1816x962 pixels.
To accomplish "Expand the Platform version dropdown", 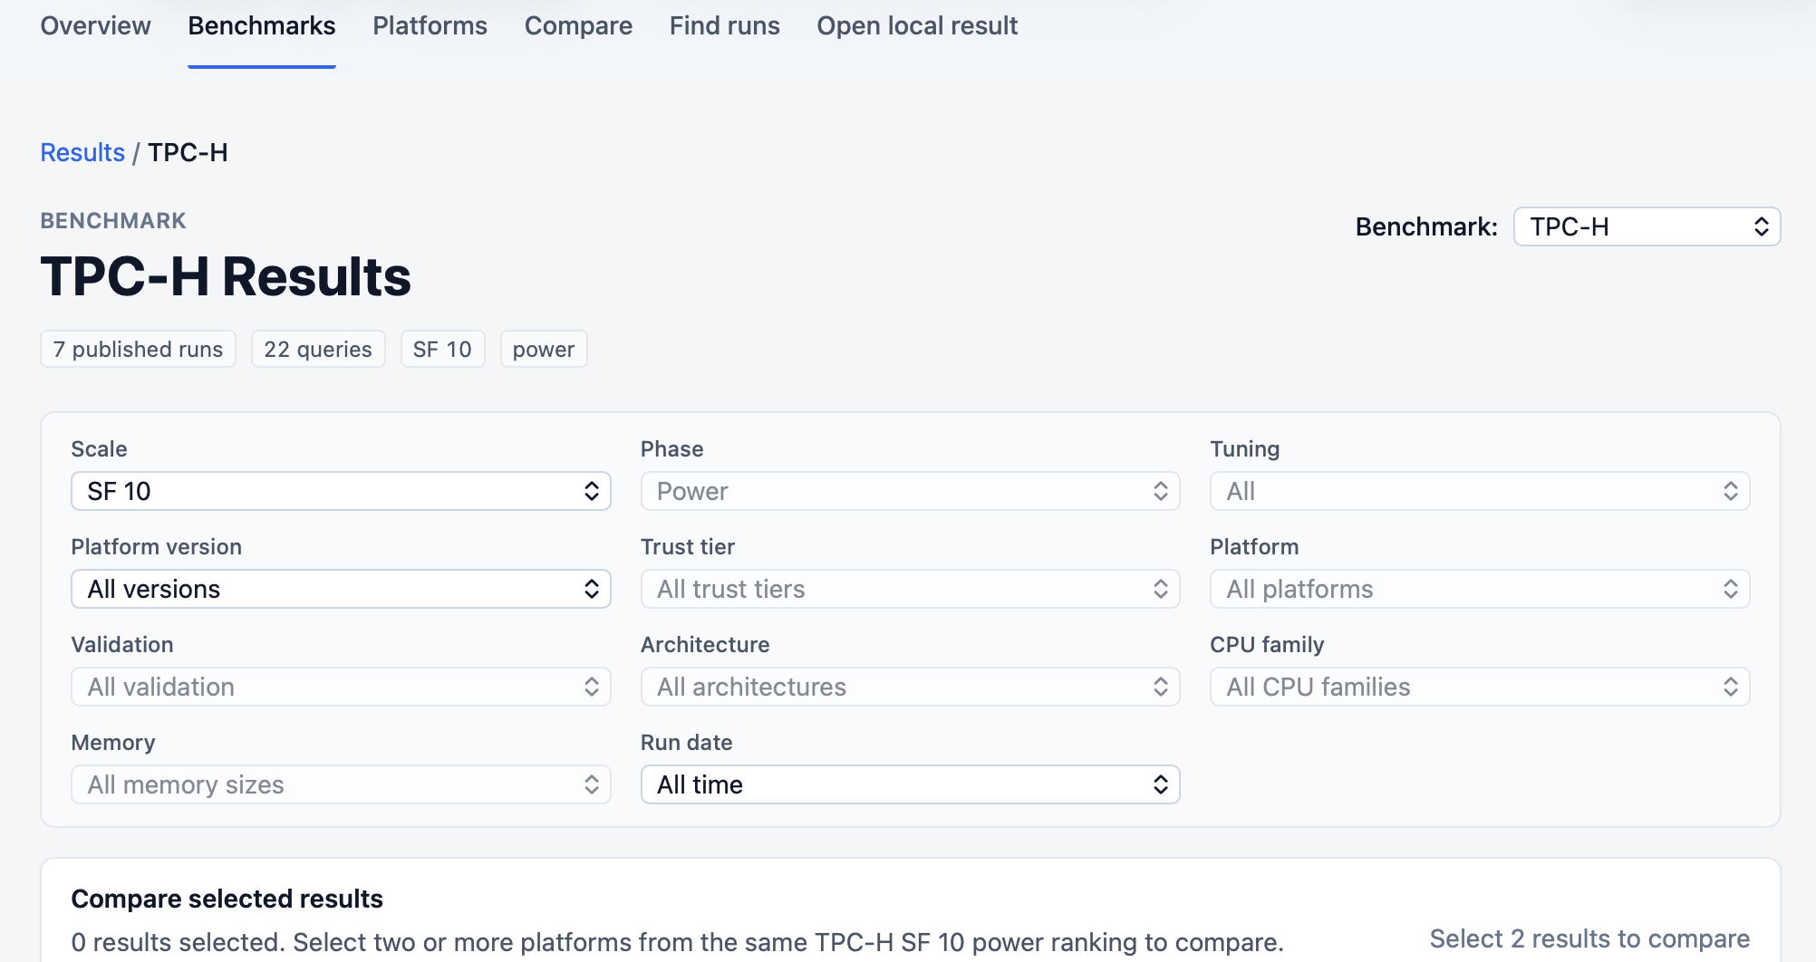I will coord(341,589).
